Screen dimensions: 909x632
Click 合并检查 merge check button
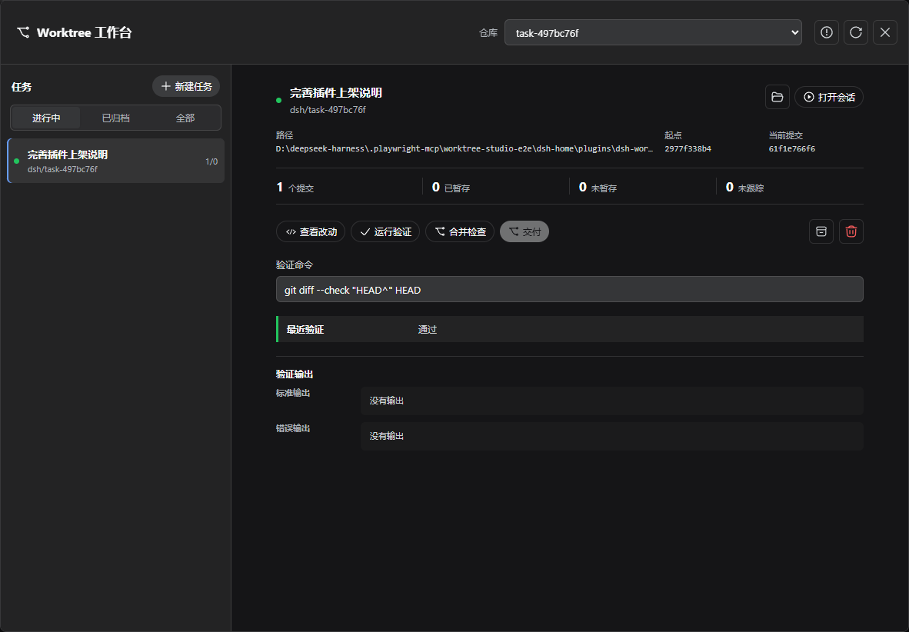pos(460,231)
